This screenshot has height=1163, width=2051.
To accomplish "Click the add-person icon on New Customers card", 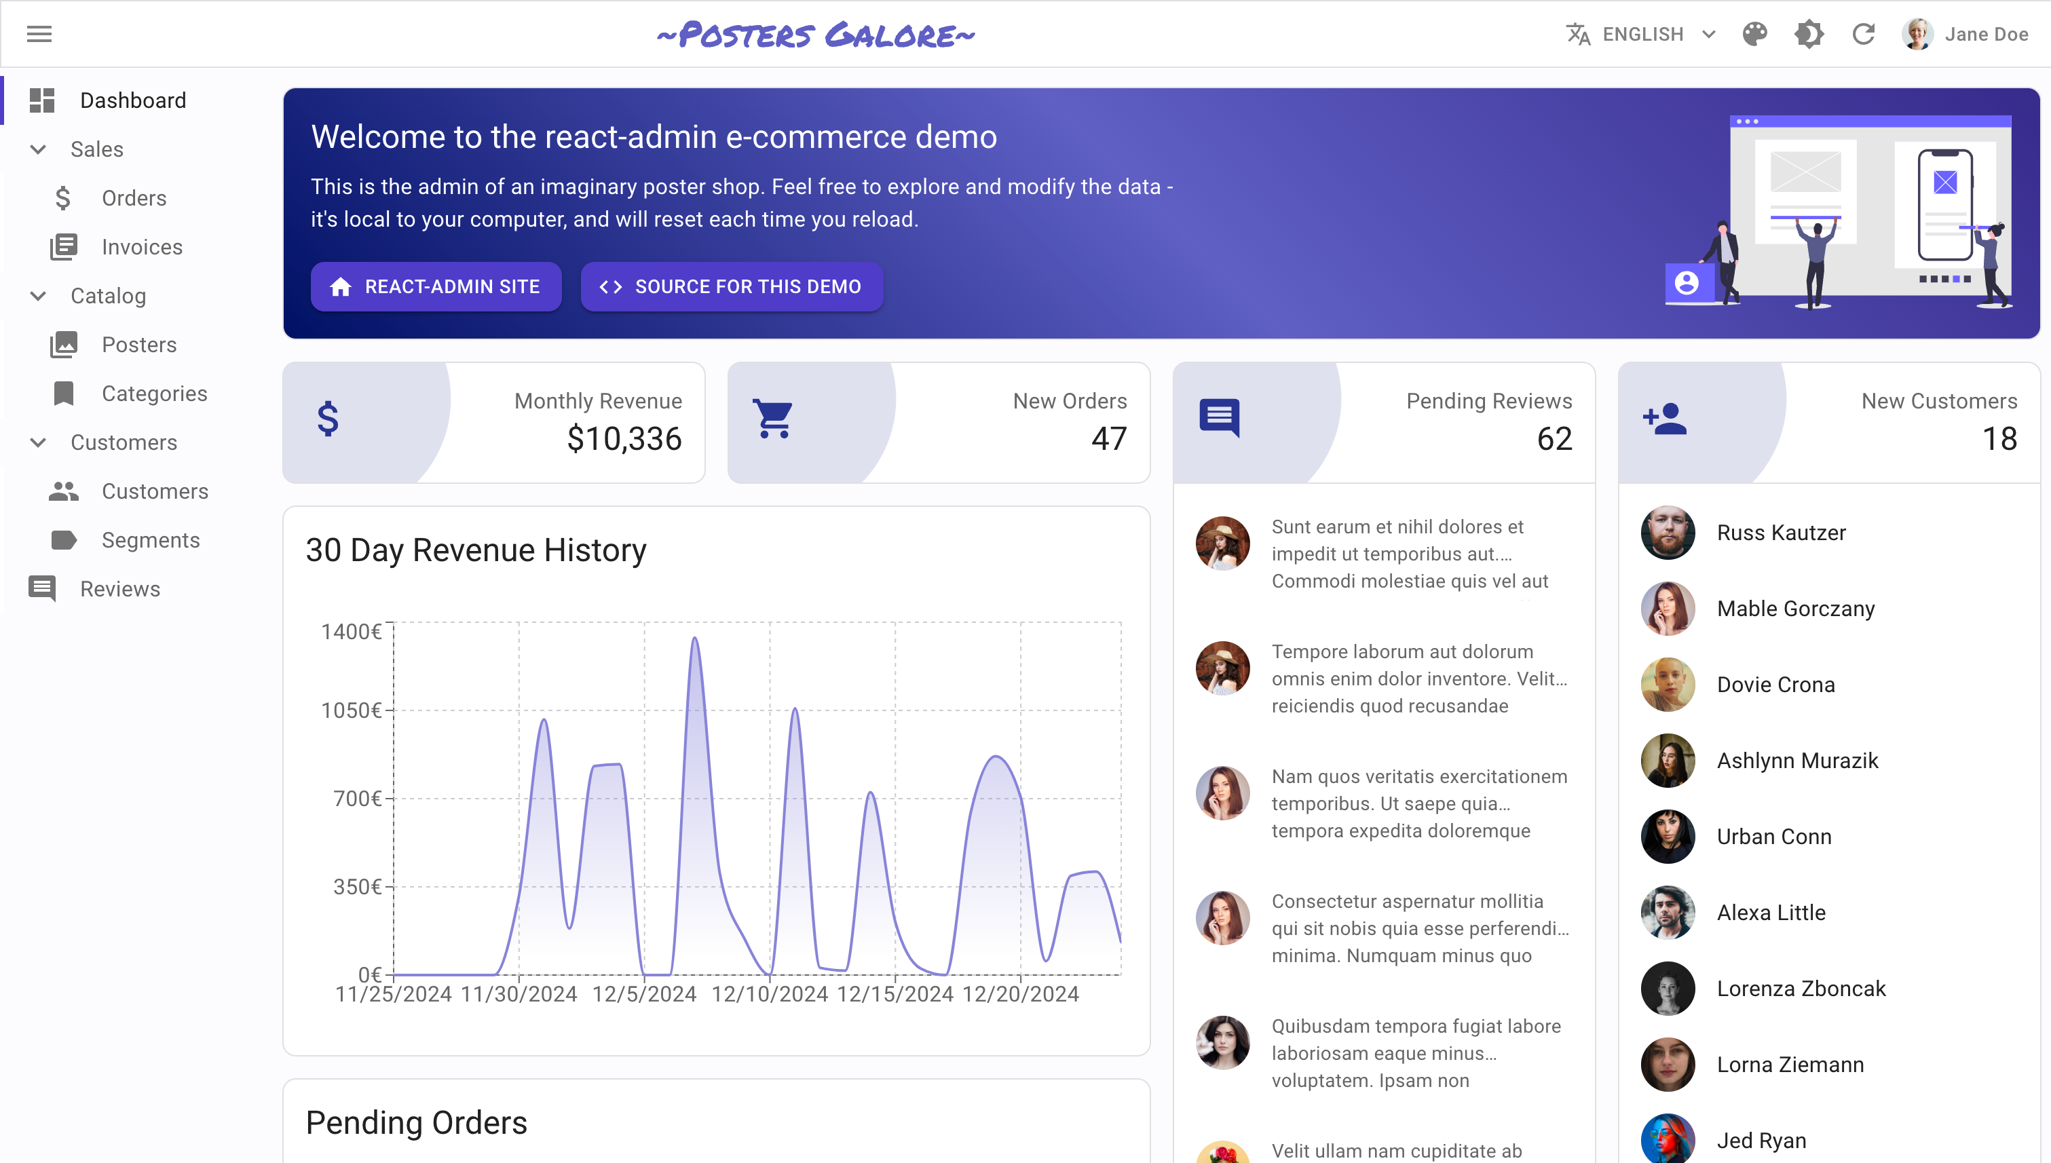I will 1667,419.
